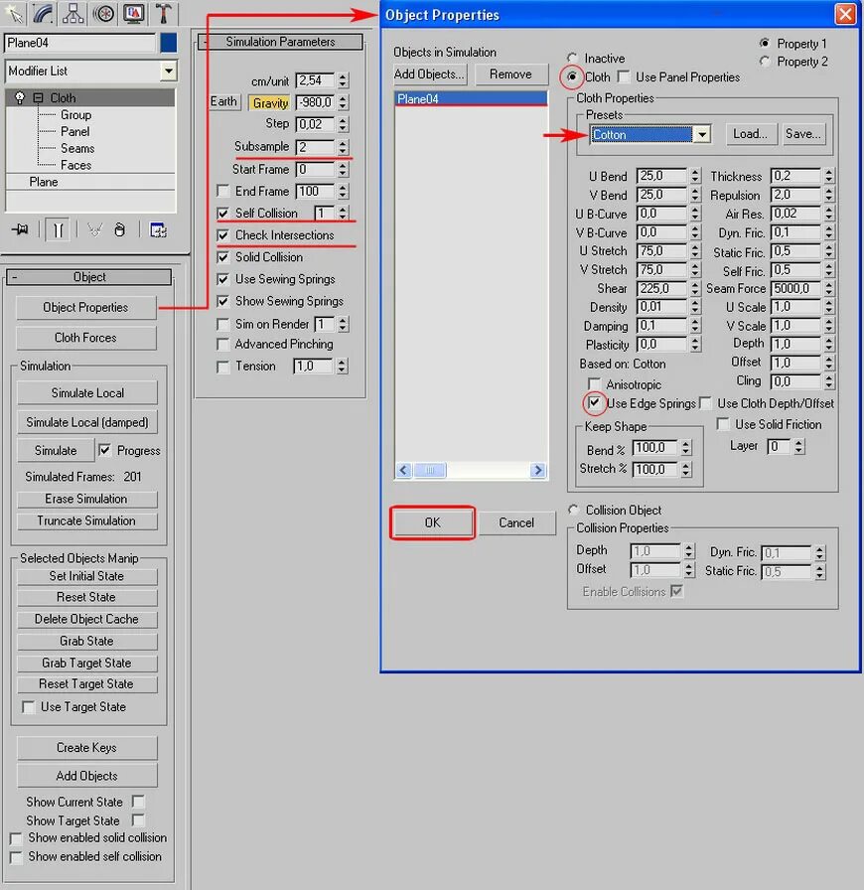Select Plane04 in Objects in Simulation list

[471, 98]
